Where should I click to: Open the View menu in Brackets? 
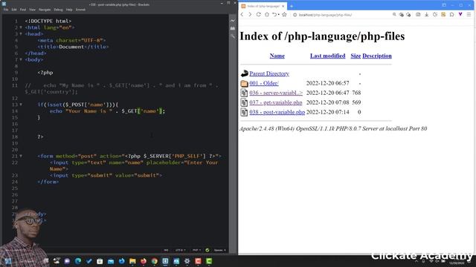tap(32, 10)
